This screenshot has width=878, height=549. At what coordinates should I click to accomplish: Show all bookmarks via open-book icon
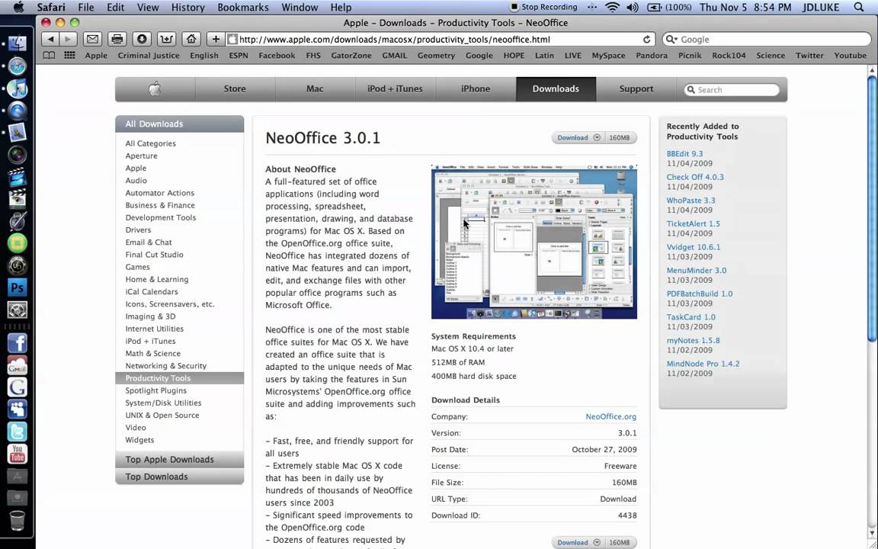point(50,56)
